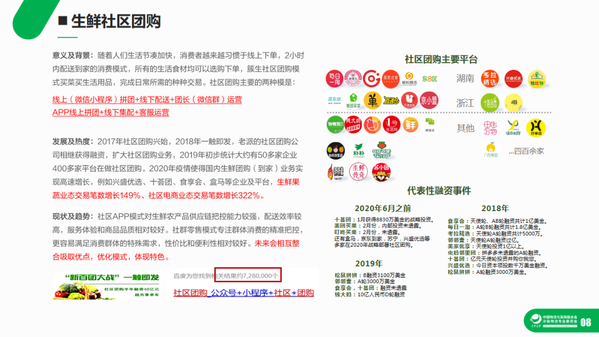
Task: Click the APP线上拼团+线下集配+客服运营 link
Action: 111,113
